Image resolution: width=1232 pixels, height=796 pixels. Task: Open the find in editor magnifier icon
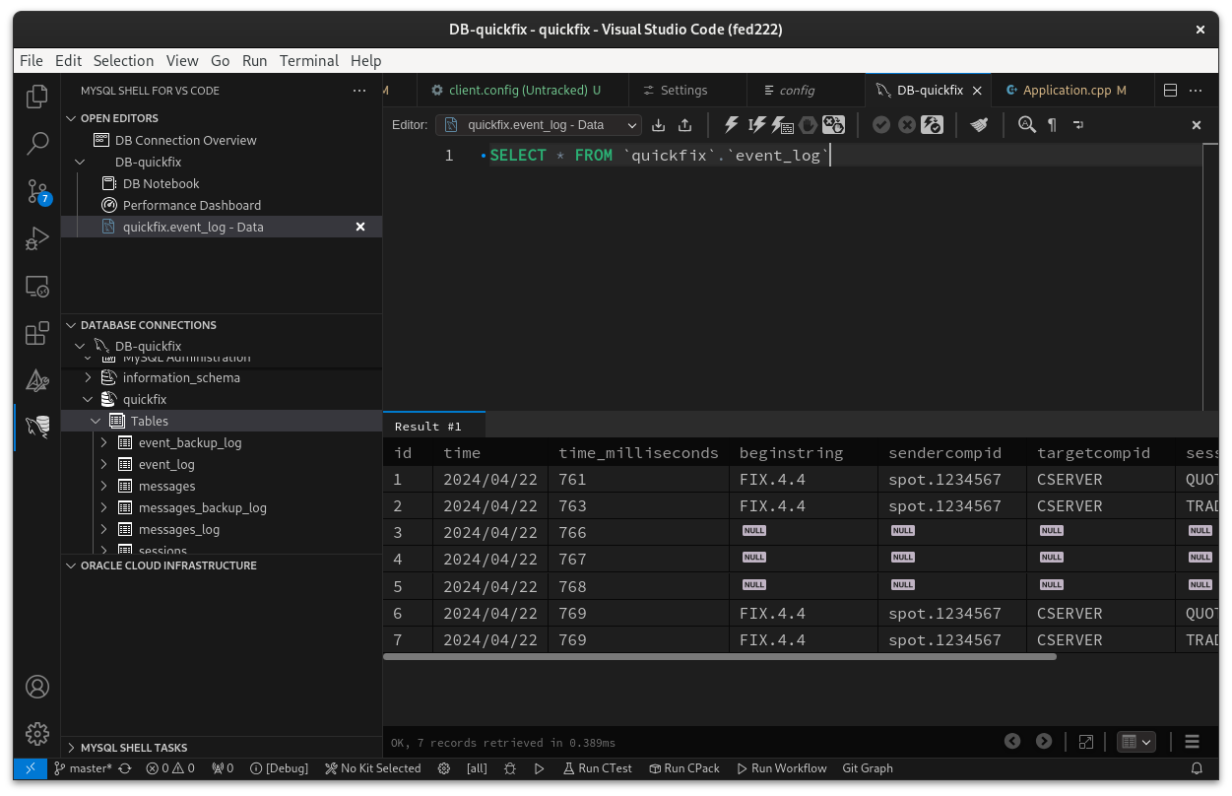[x=1026, y=125]
